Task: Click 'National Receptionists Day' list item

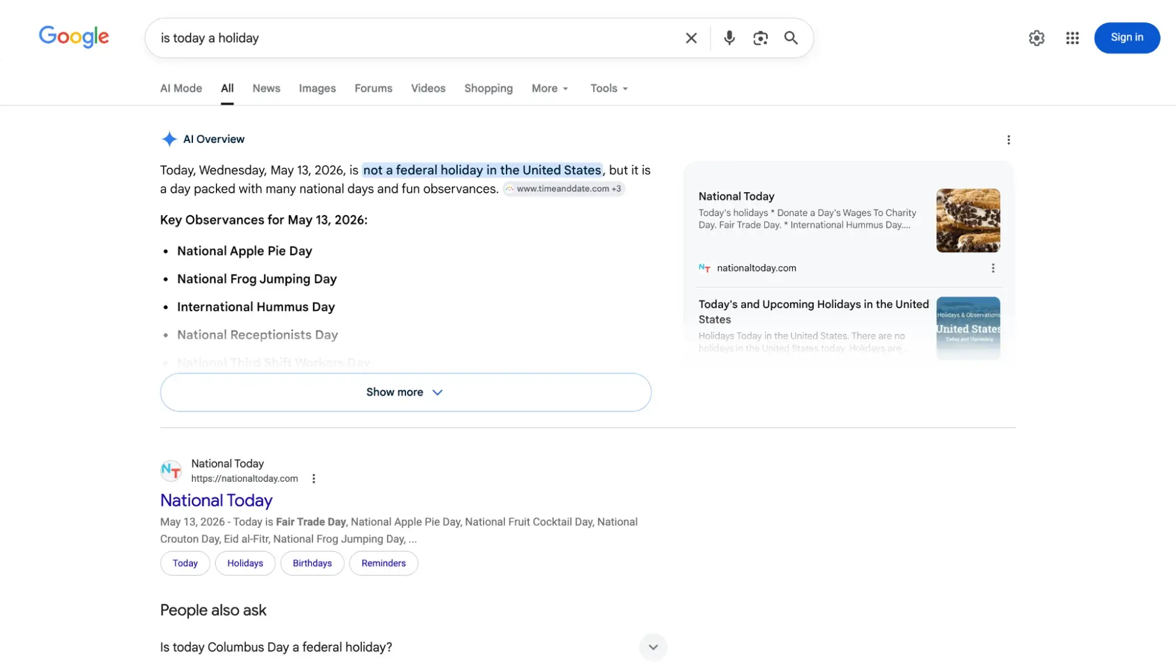Action: coord(258,335)
